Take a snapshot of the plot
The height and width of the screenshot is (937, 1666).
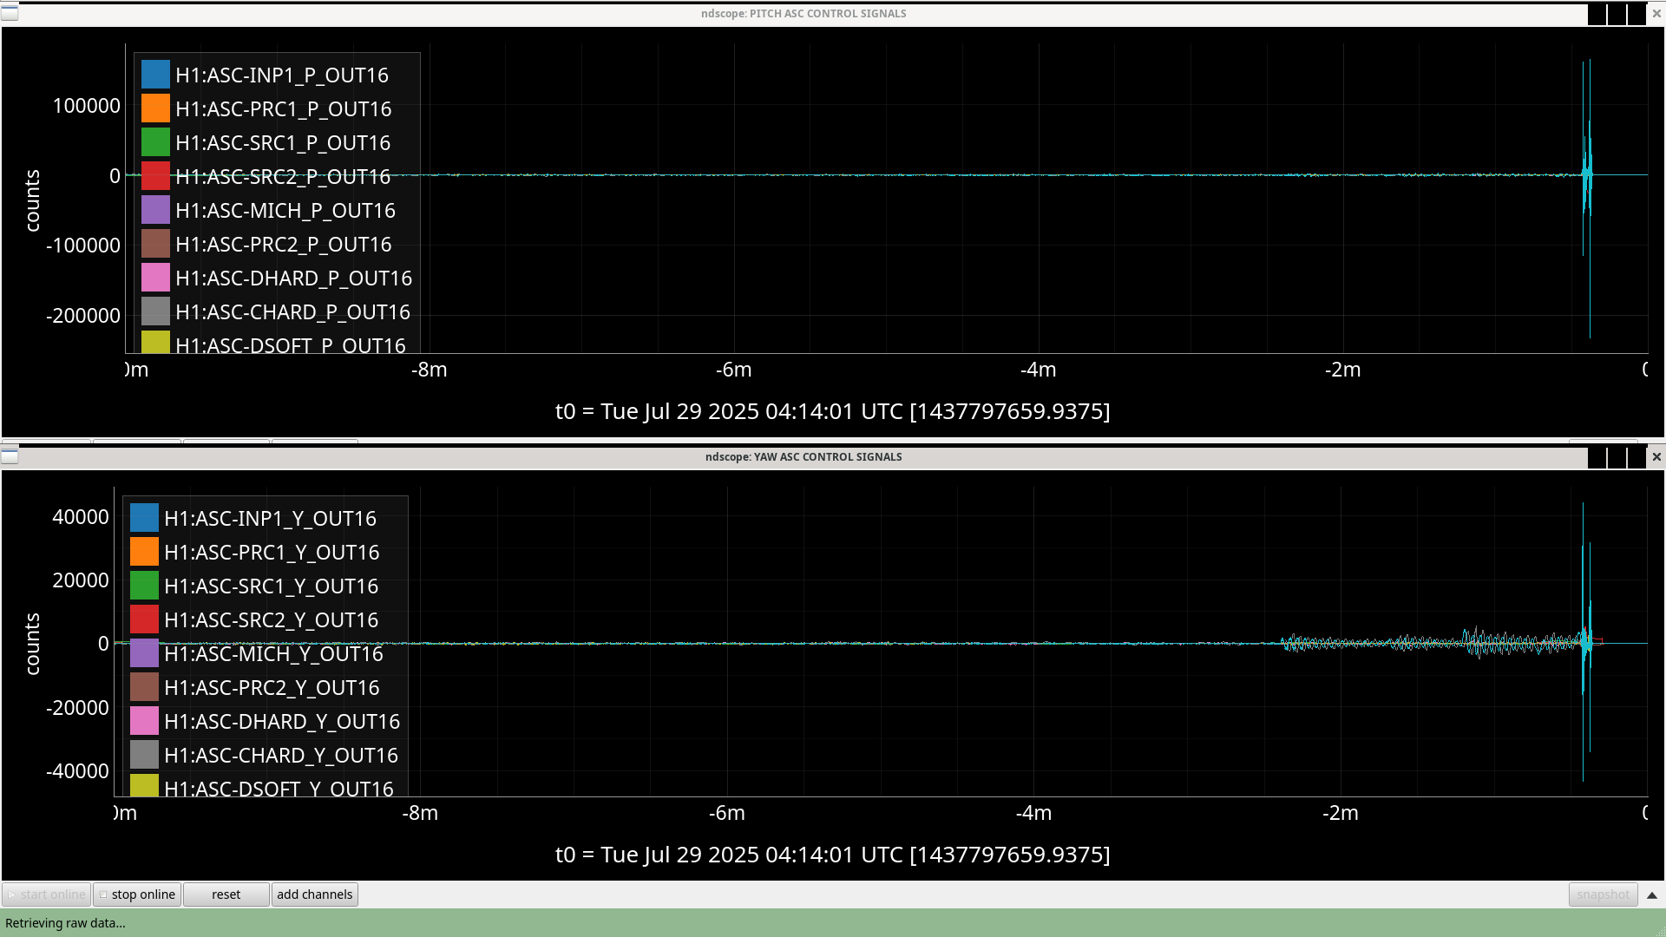pos(1602,894)
